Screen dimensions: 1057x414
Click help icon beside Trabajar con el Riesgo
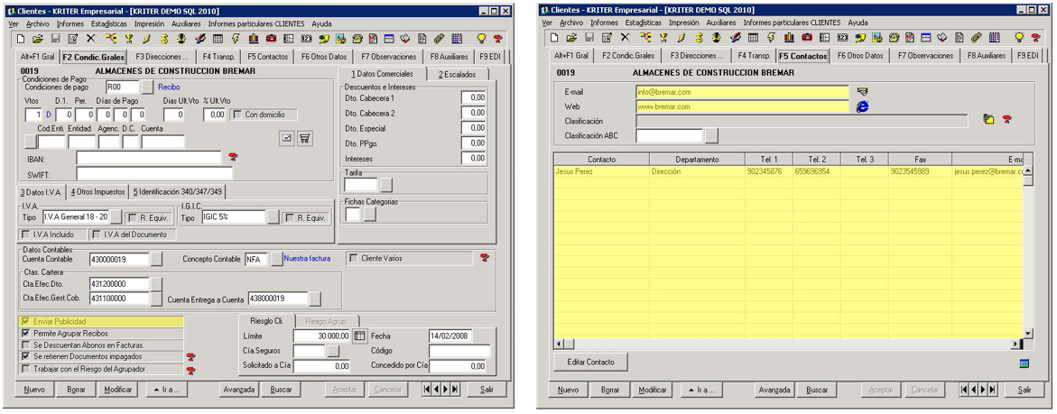190,370
